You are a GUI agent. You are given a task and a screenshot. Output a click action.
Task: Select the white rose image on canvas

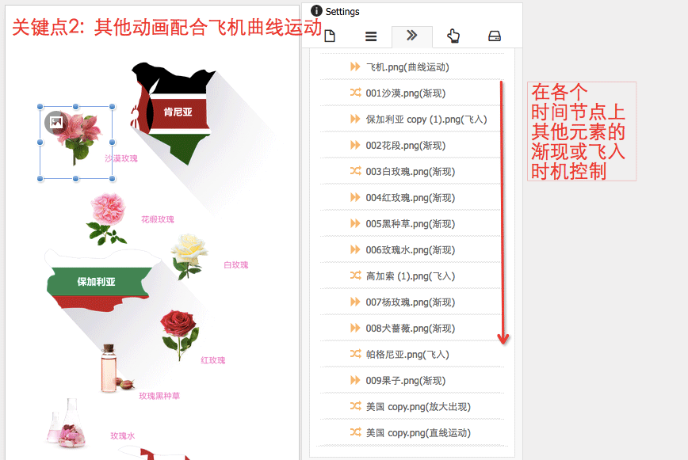[189, 257]
